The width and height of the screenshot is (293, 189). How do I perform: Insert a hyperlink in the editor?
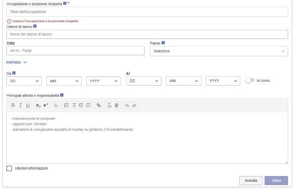(x=98, y=105)
